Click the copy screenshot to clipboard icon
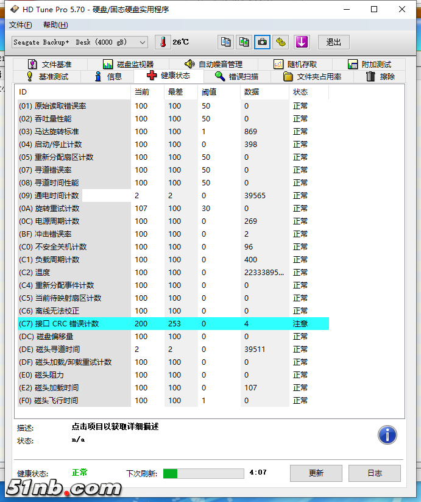421x502 pixels. coord(244,42)
